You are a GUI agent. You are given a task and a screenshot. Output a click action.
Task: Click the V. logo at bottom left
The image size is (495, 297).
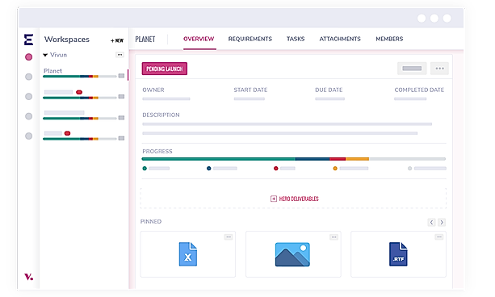(29, 277)
